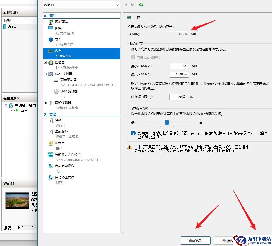Toggle 启用动态内存 checkbox
272x246 pixels.
click(133, 57)
